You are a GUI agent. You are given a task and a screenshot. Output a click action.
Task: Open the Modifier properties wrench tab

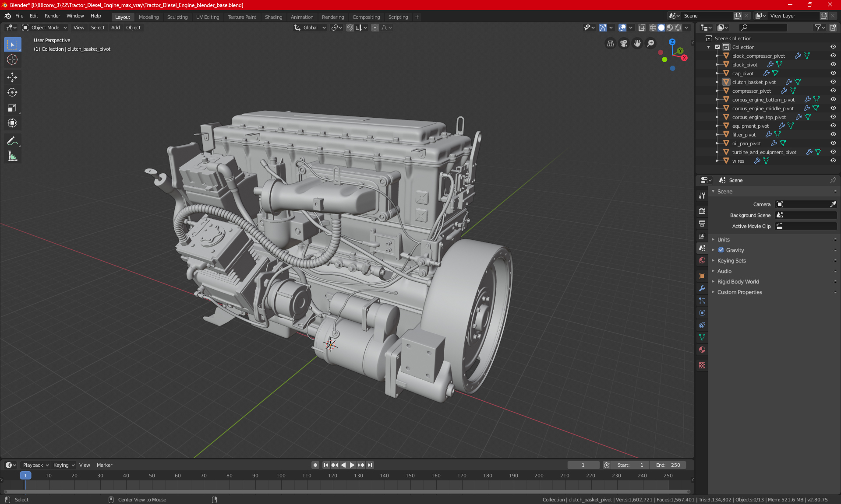pos(702,288)
